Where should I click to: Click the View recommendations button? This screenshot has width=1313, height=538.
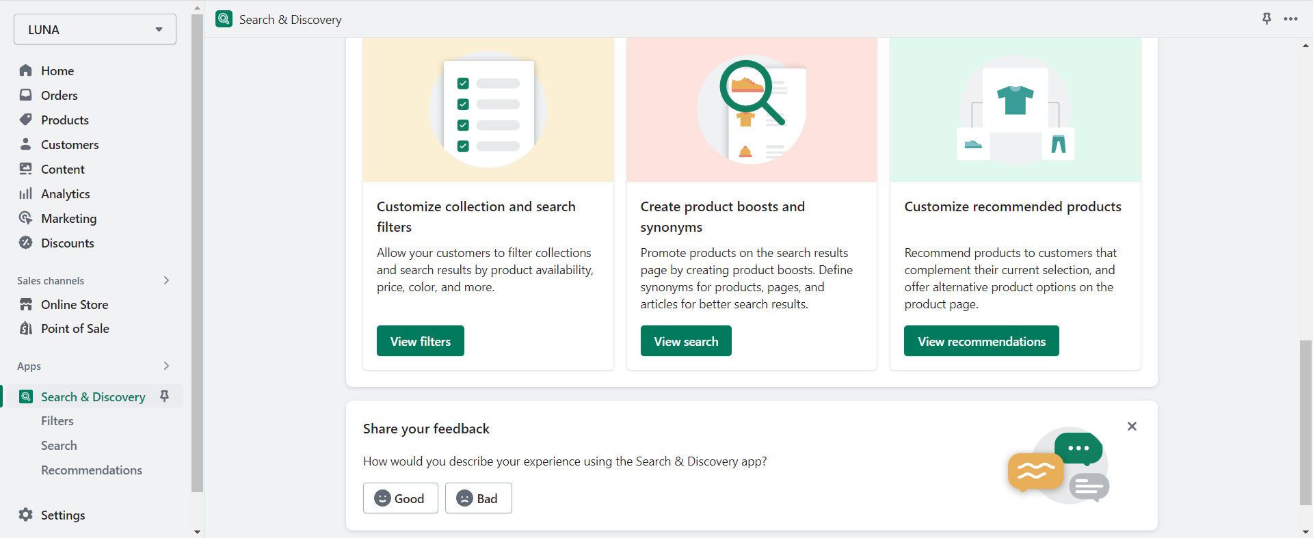click(981, 341)
